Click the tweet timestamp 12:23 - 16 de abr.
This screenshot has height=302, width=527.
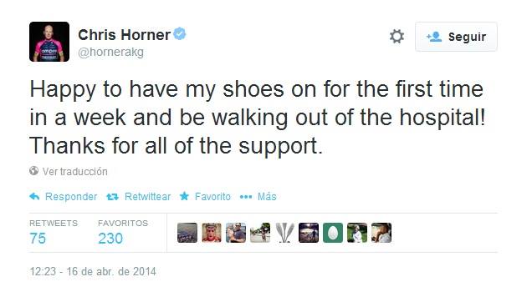pos(93,271)
